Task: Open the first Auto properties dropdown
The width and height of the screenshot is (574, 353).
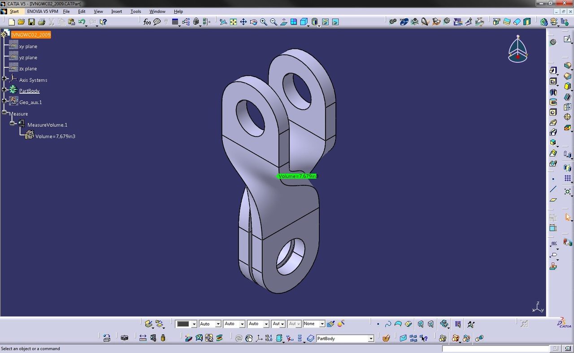Action: (218, 324)
